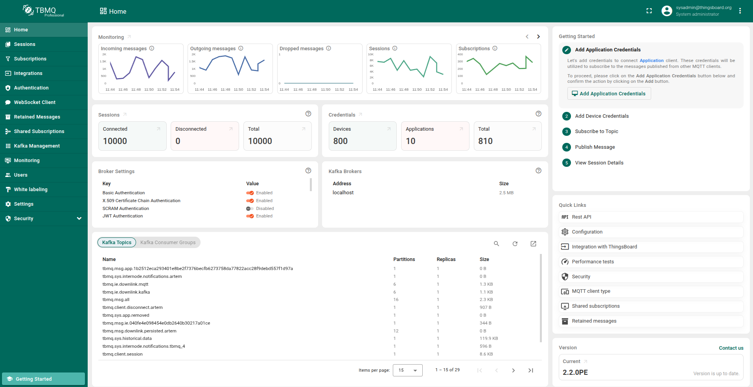753x387 pixels.
Task: Open Kafka Topics in new page icon
Action: click(x=534, y=244)
